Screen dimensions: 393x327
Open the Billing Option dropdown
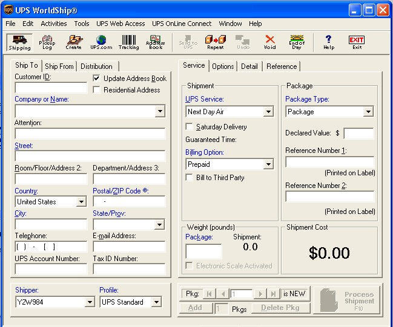pos(268,164)
